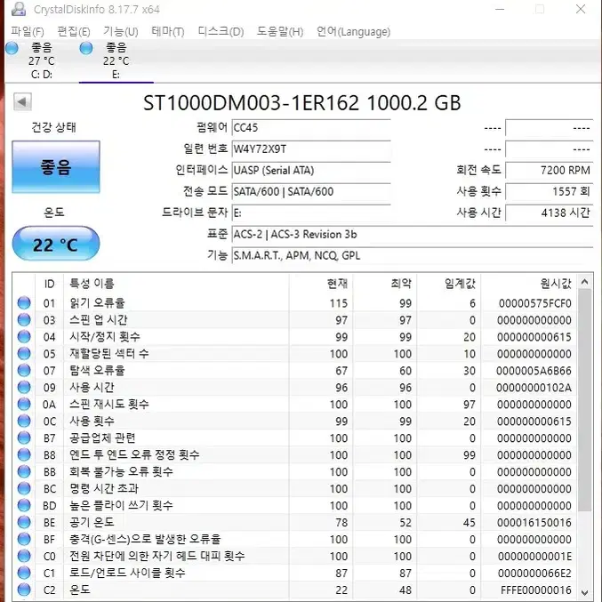602x602 pixels.
Task: Open the 파일(F) menu
Action: coord(28,31)
